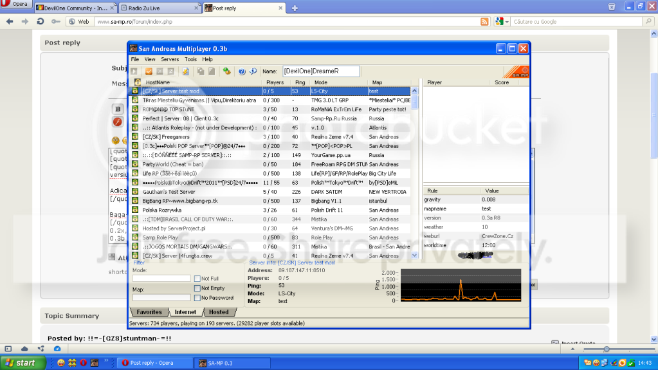Click the Delete Server toolbar icon
The image size is (658, 370).
(160, 71)
